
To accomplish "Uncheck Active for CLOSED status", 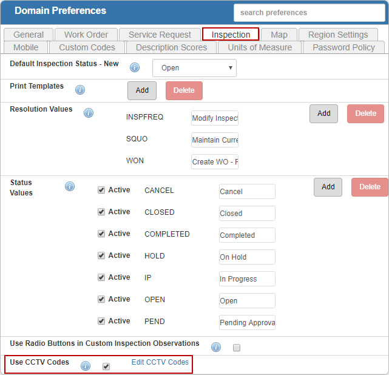I will [101, 212].
